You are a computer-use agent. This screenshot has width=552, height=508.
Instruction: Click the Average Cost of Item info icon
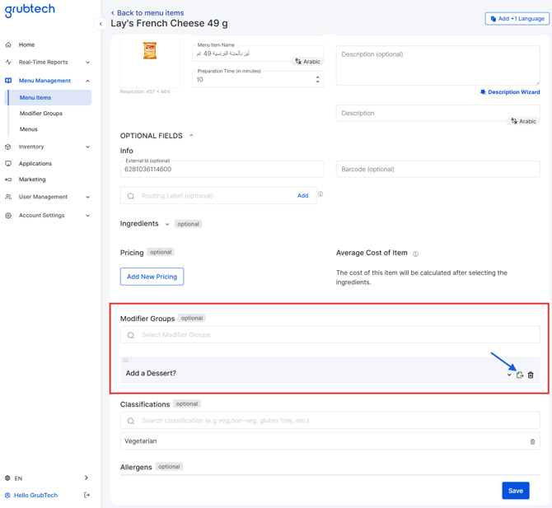point(415,254)
